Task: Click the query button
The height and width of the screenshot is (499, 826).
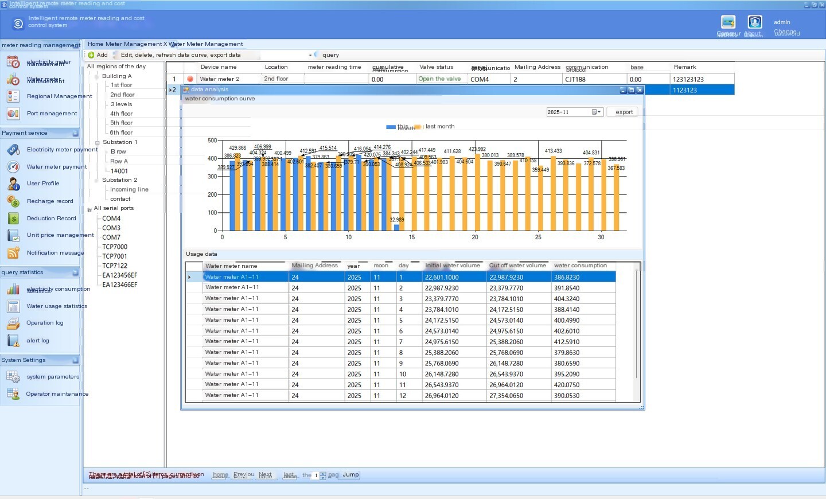Action: pos(326,55)
